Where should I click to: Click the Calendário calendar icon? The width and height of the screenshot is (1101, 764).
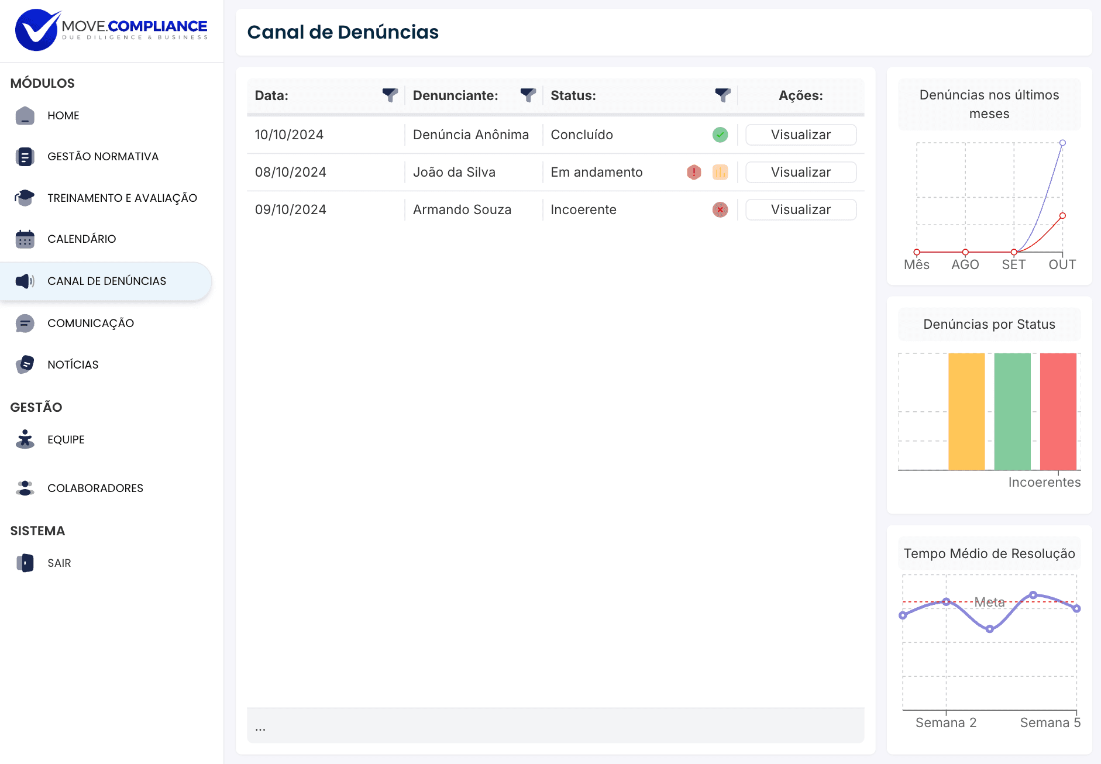pos(25,239)
